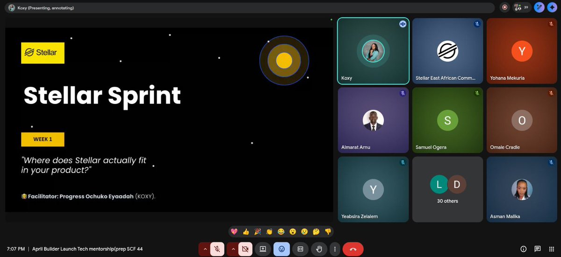Select Koxy's video tile
Viewport: 561px width, 257px height.
(373, 51)
